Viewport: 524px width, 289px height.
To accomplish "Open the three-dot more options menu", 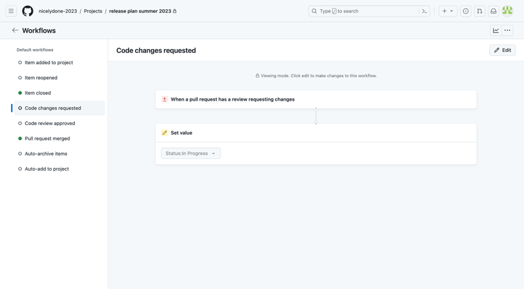I will [507, 30].
